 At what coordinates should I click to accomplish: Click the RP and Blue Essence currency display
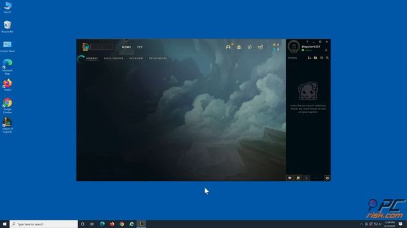pos(276,47)
